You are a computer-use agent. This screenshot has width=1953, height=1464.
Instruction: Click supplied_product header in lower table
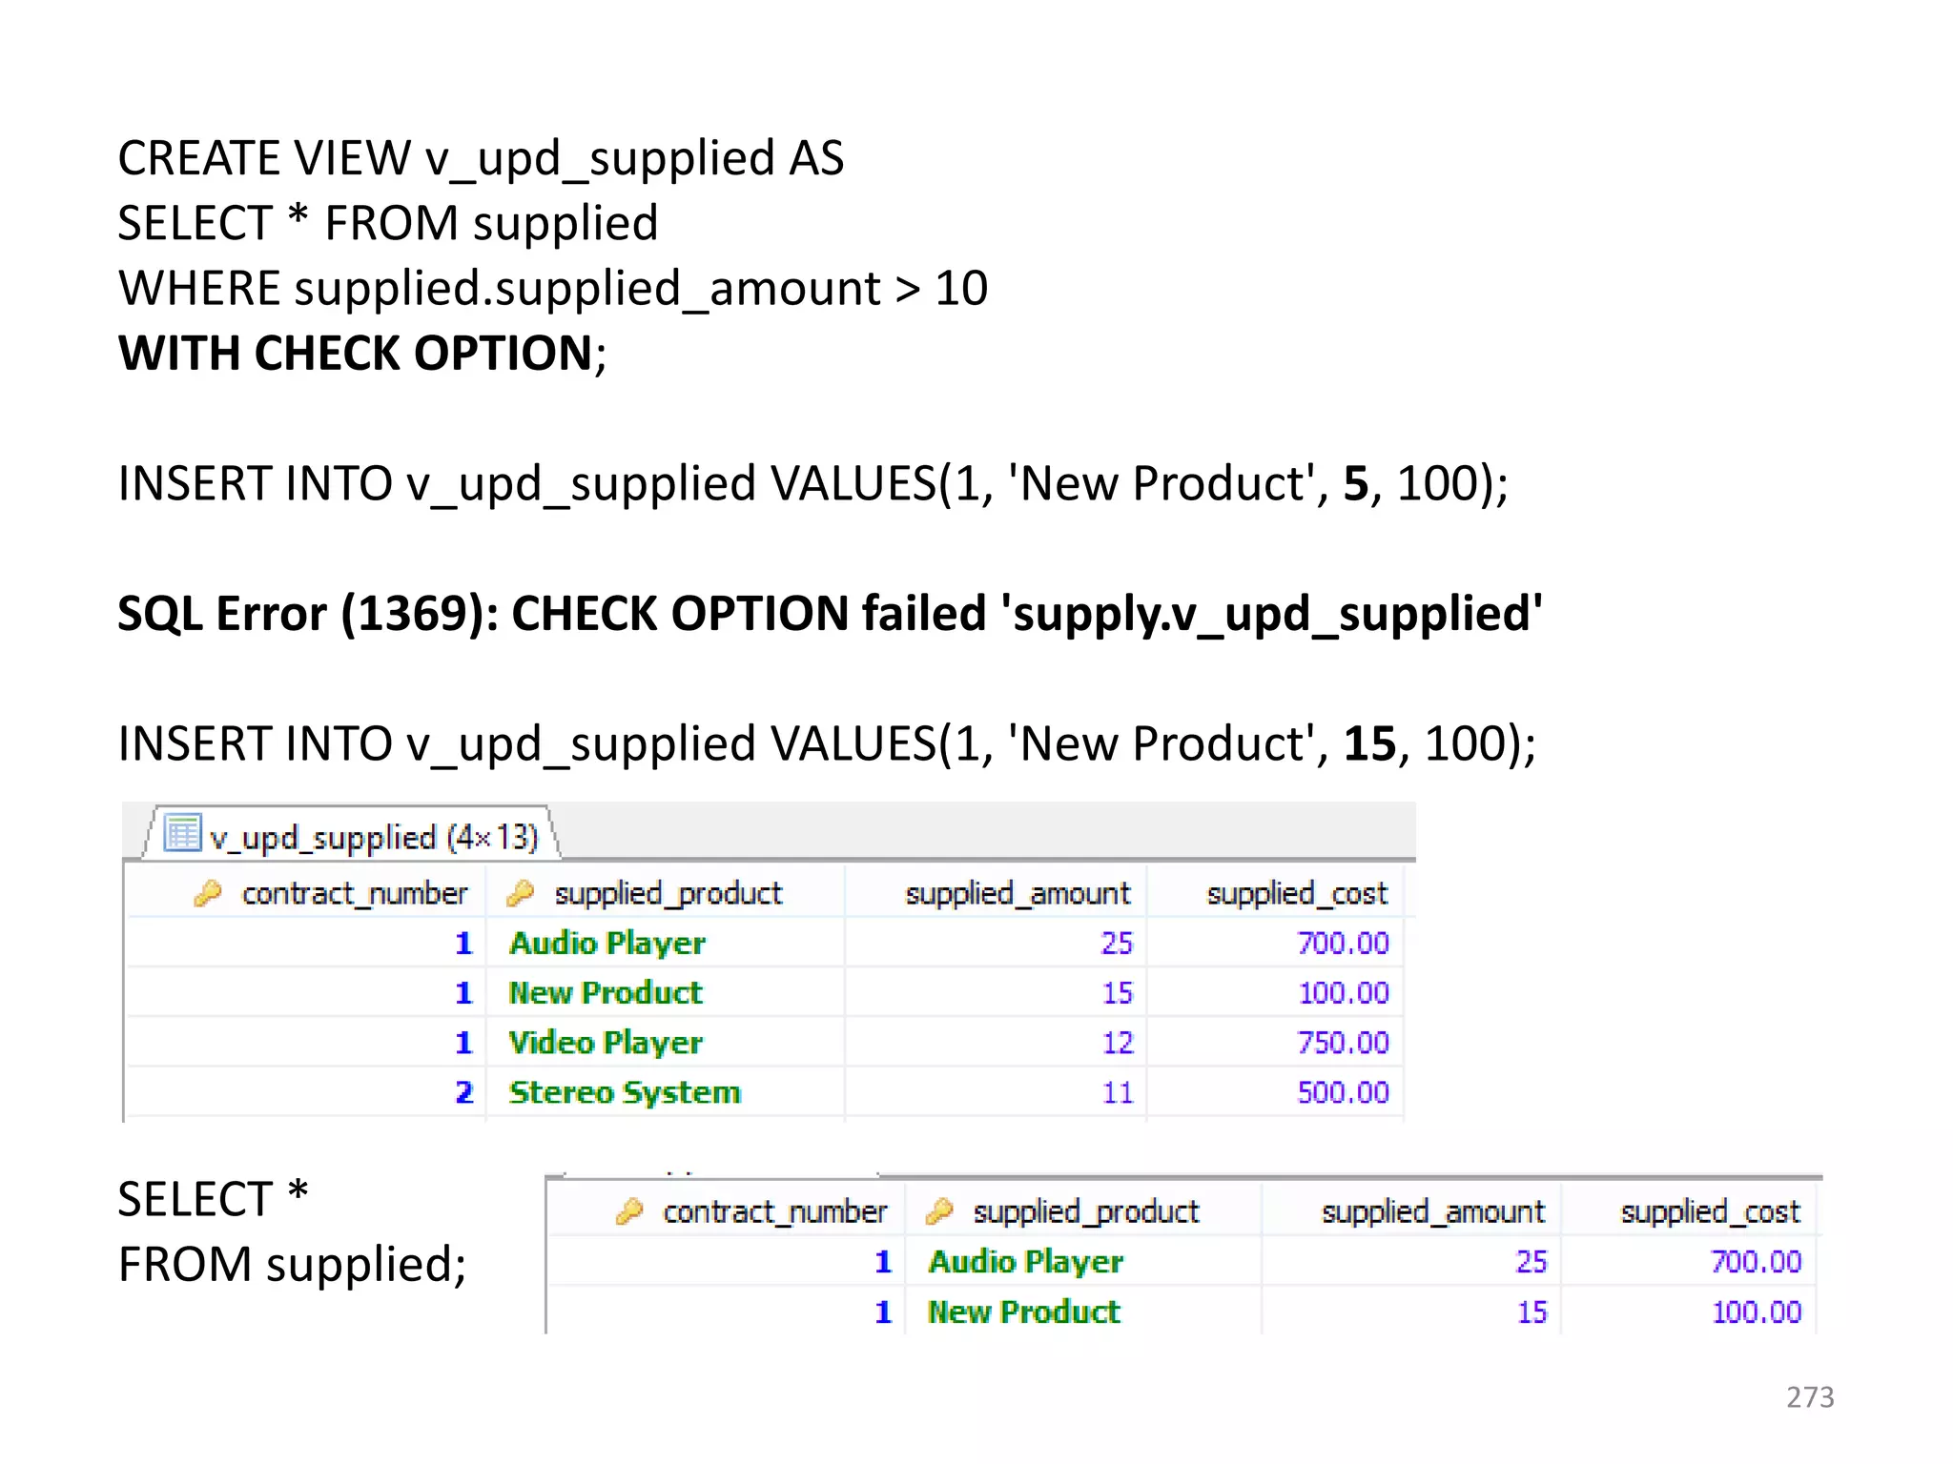1085,1211
